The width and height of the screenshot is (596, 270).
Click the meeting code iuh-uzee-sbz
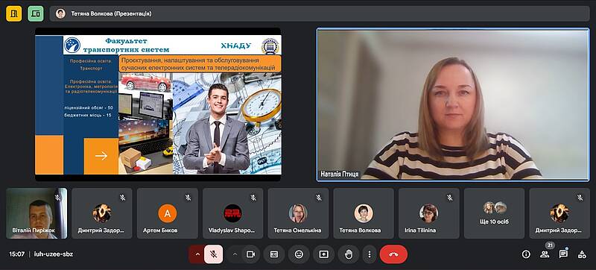[x=54, y=254]
